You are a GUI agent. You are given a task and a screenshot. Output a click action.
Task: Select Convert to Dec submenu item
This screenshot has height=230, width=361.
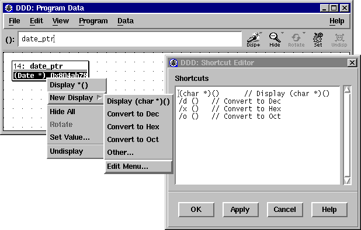pos(138,114)
